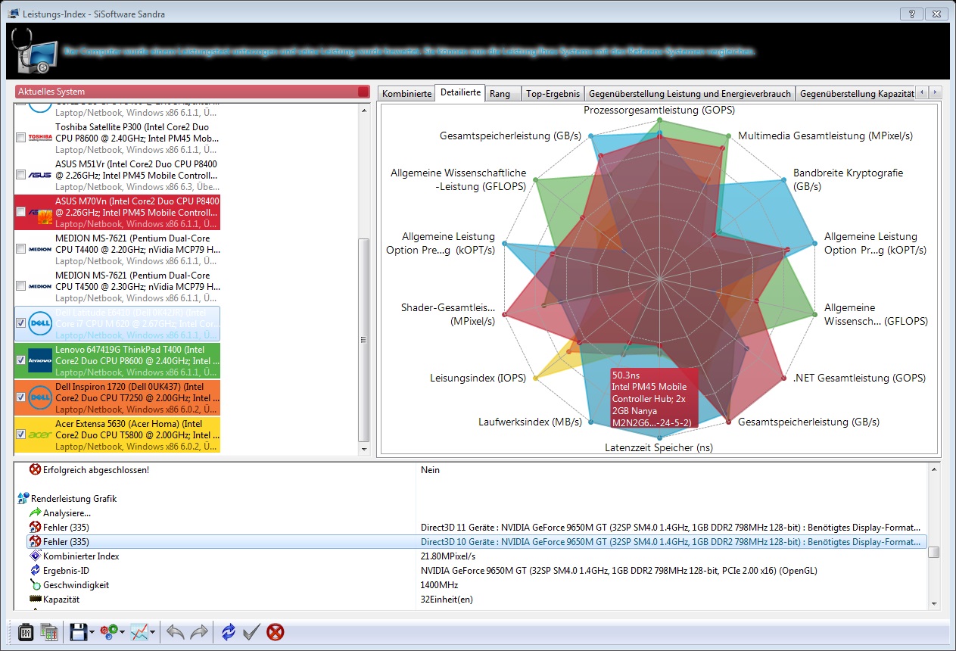Click the blue refresh arrows icon
This screenshot has height=651, width=956.
tap(228, 631)
